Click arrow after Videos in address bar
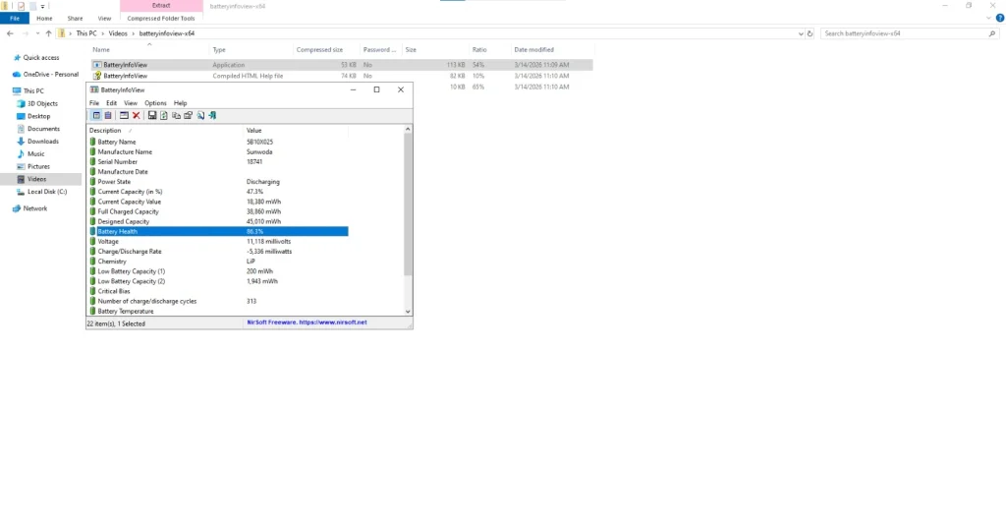 134,33
